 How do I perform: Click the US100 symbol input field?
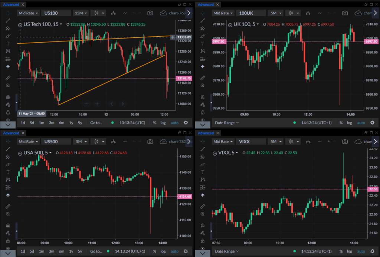(56, 13)
